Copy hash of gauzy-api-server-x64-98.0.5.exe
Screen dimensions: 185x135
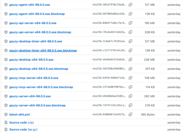point(130,23)
